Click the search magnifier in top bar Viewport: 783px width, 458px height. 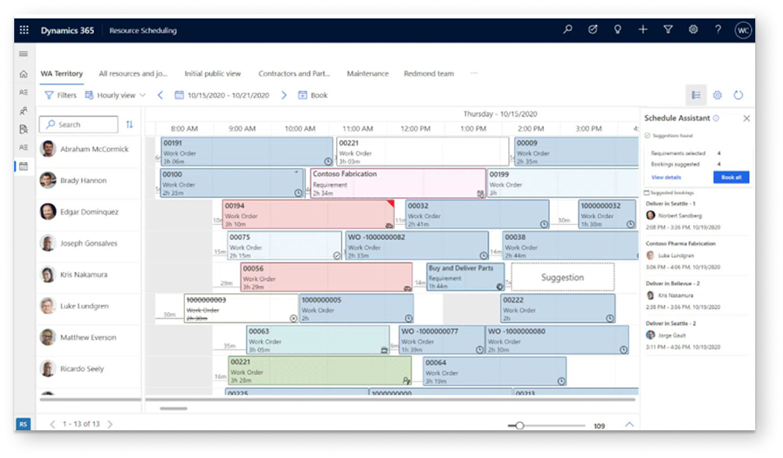coord(568,30)
